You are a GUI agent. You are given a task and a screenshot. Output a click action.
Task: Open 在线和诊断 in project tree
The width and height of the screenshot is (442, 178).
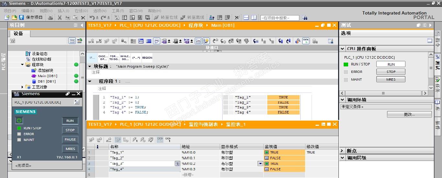click(x=41, y=59)
